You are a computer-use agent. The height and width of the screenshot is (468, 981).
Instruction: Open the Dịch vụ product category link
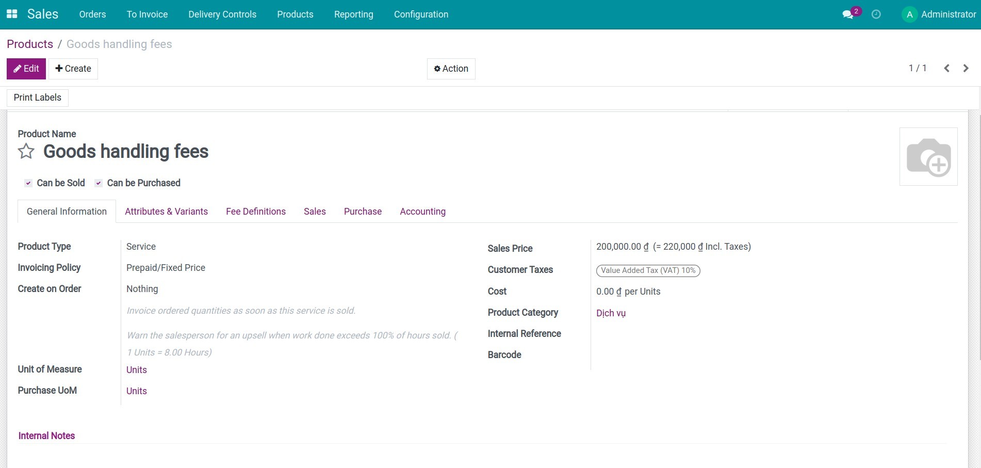pos(611,313)
